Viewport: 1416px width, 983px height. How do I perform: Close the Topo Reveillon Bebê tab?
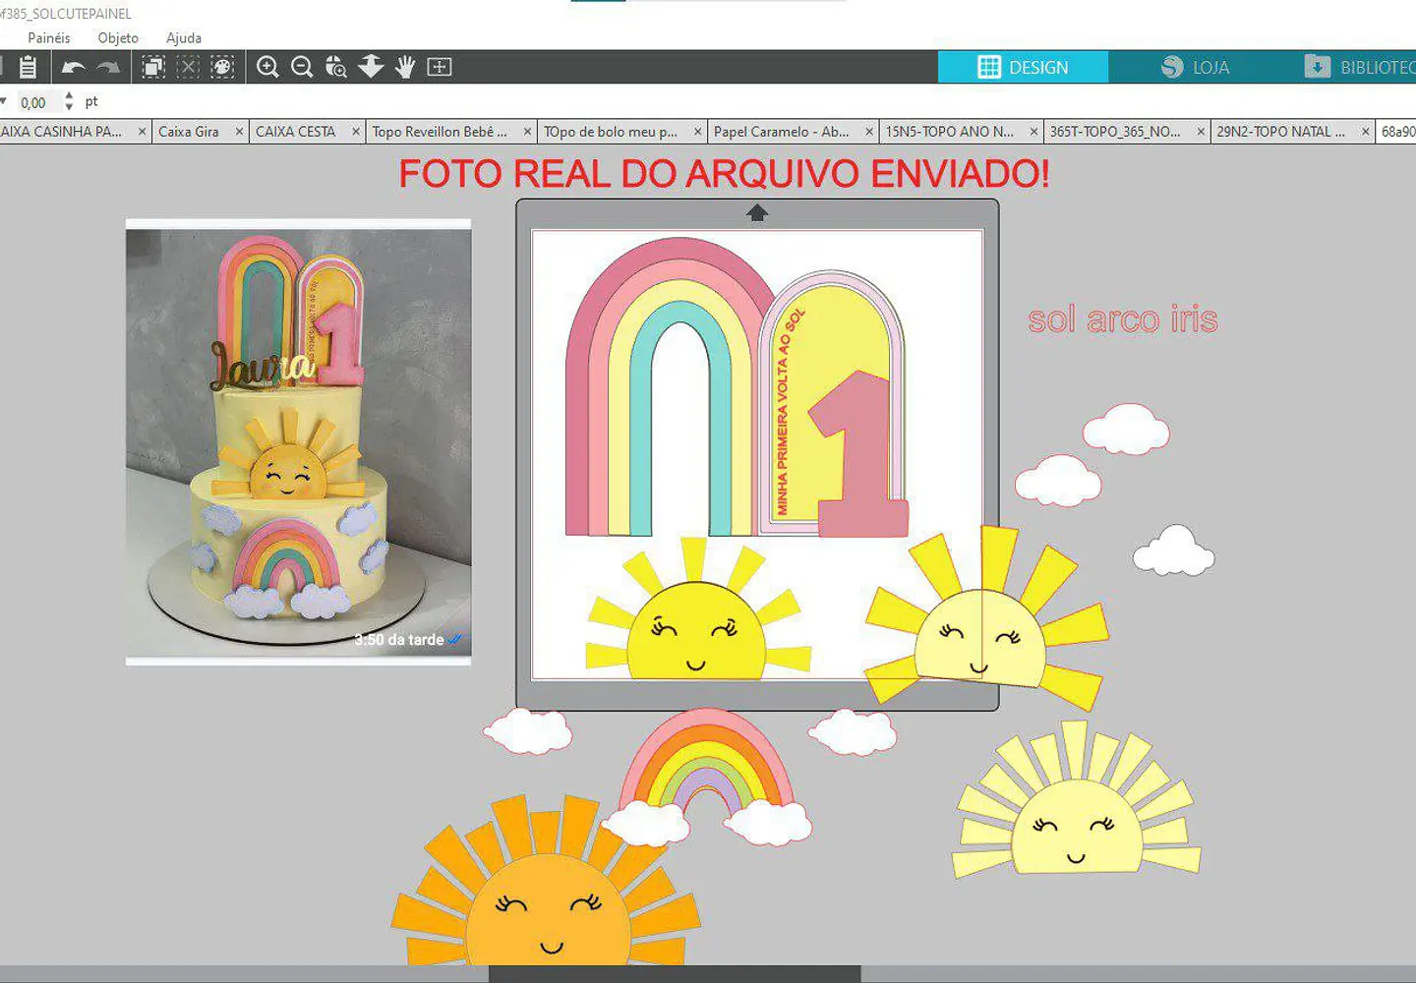(527, 132)
